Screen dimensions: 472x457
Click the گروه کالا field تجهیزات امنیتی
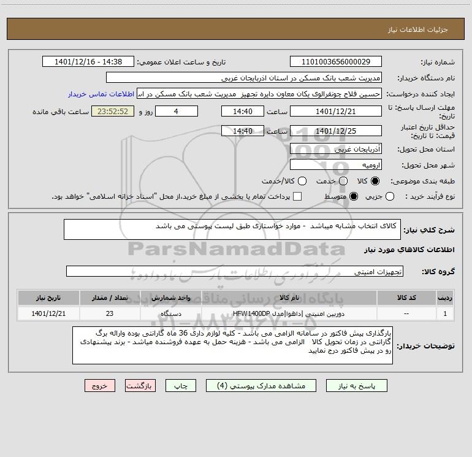[235, 271]
